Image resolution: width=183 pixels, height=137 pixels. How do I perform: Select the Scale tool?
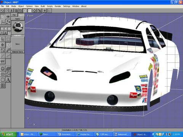tap(3, 50)
